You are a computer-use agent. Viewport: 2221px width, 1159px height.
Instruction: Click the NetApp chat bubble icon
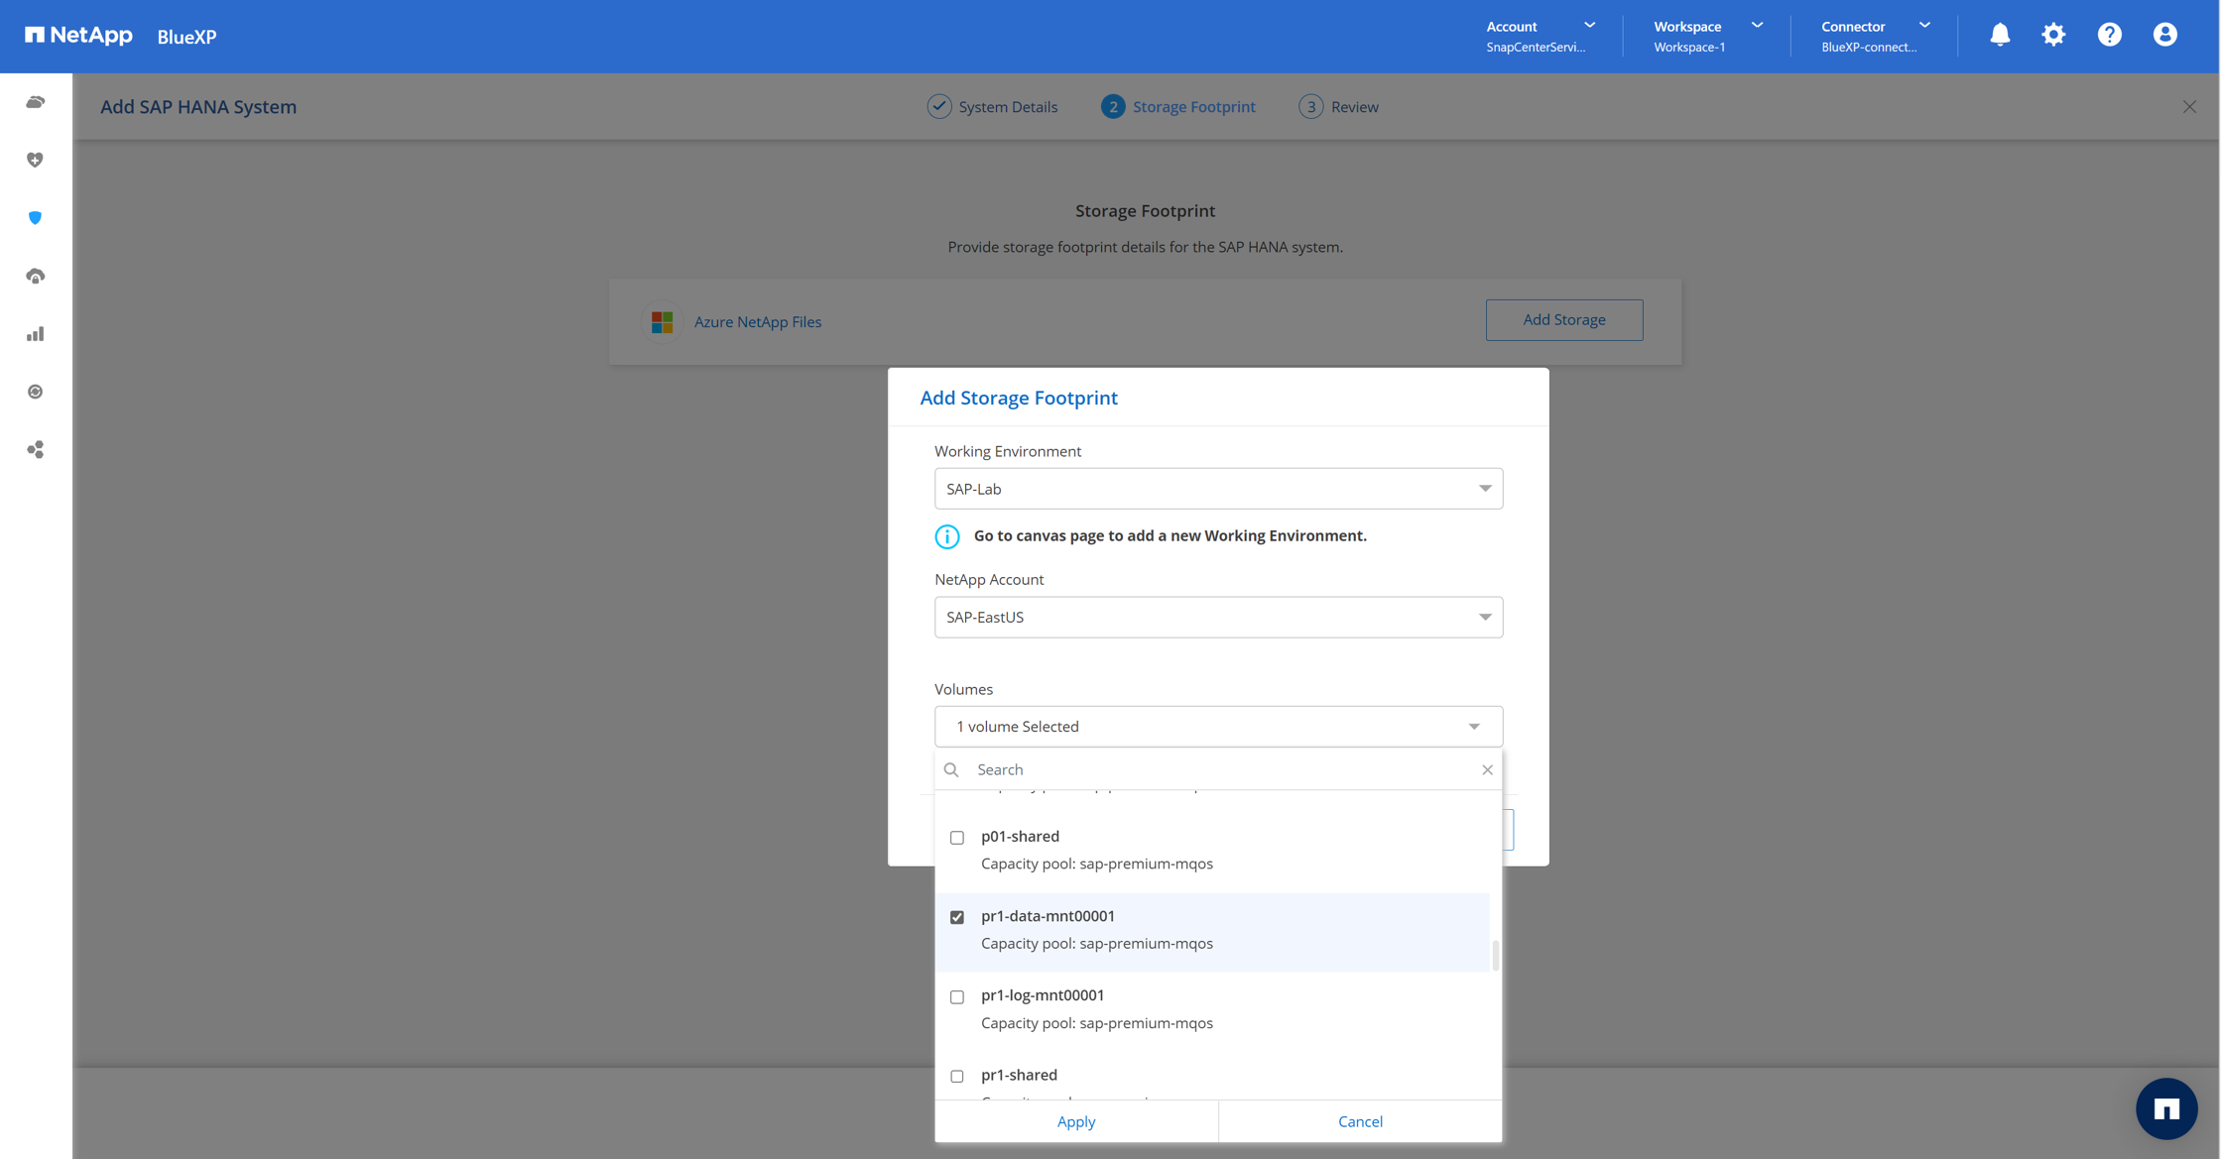(2165, 1108)
